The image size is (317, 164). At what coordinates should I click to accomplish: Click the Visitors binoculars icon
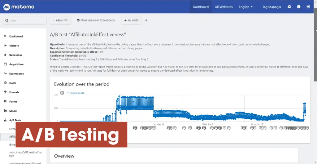[5, 46]
